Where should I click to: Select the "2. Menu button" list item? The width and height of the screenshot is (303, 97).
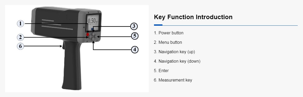[x=168, y=42]
